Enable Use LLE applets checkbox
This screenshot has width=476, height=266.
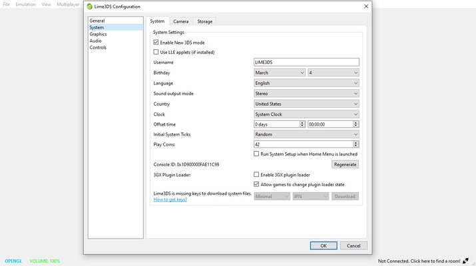pos(156,52)
